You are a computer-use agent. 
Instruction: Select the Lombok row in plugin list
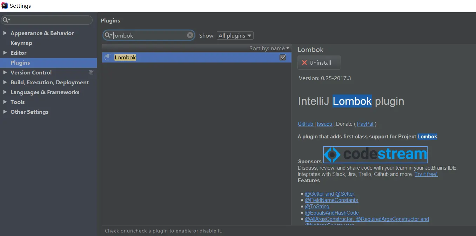click(x=197, y=58)
